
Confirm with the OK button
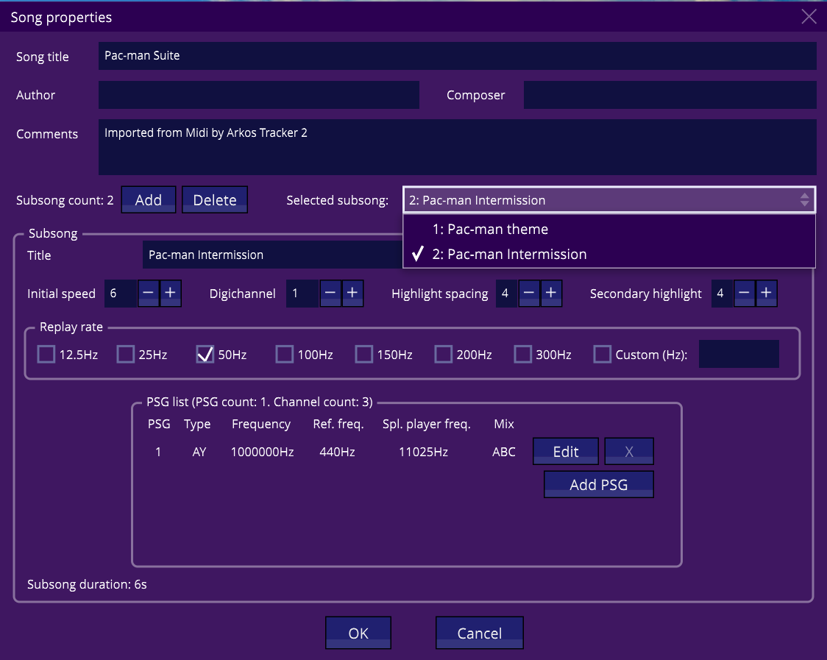point(358,633)
